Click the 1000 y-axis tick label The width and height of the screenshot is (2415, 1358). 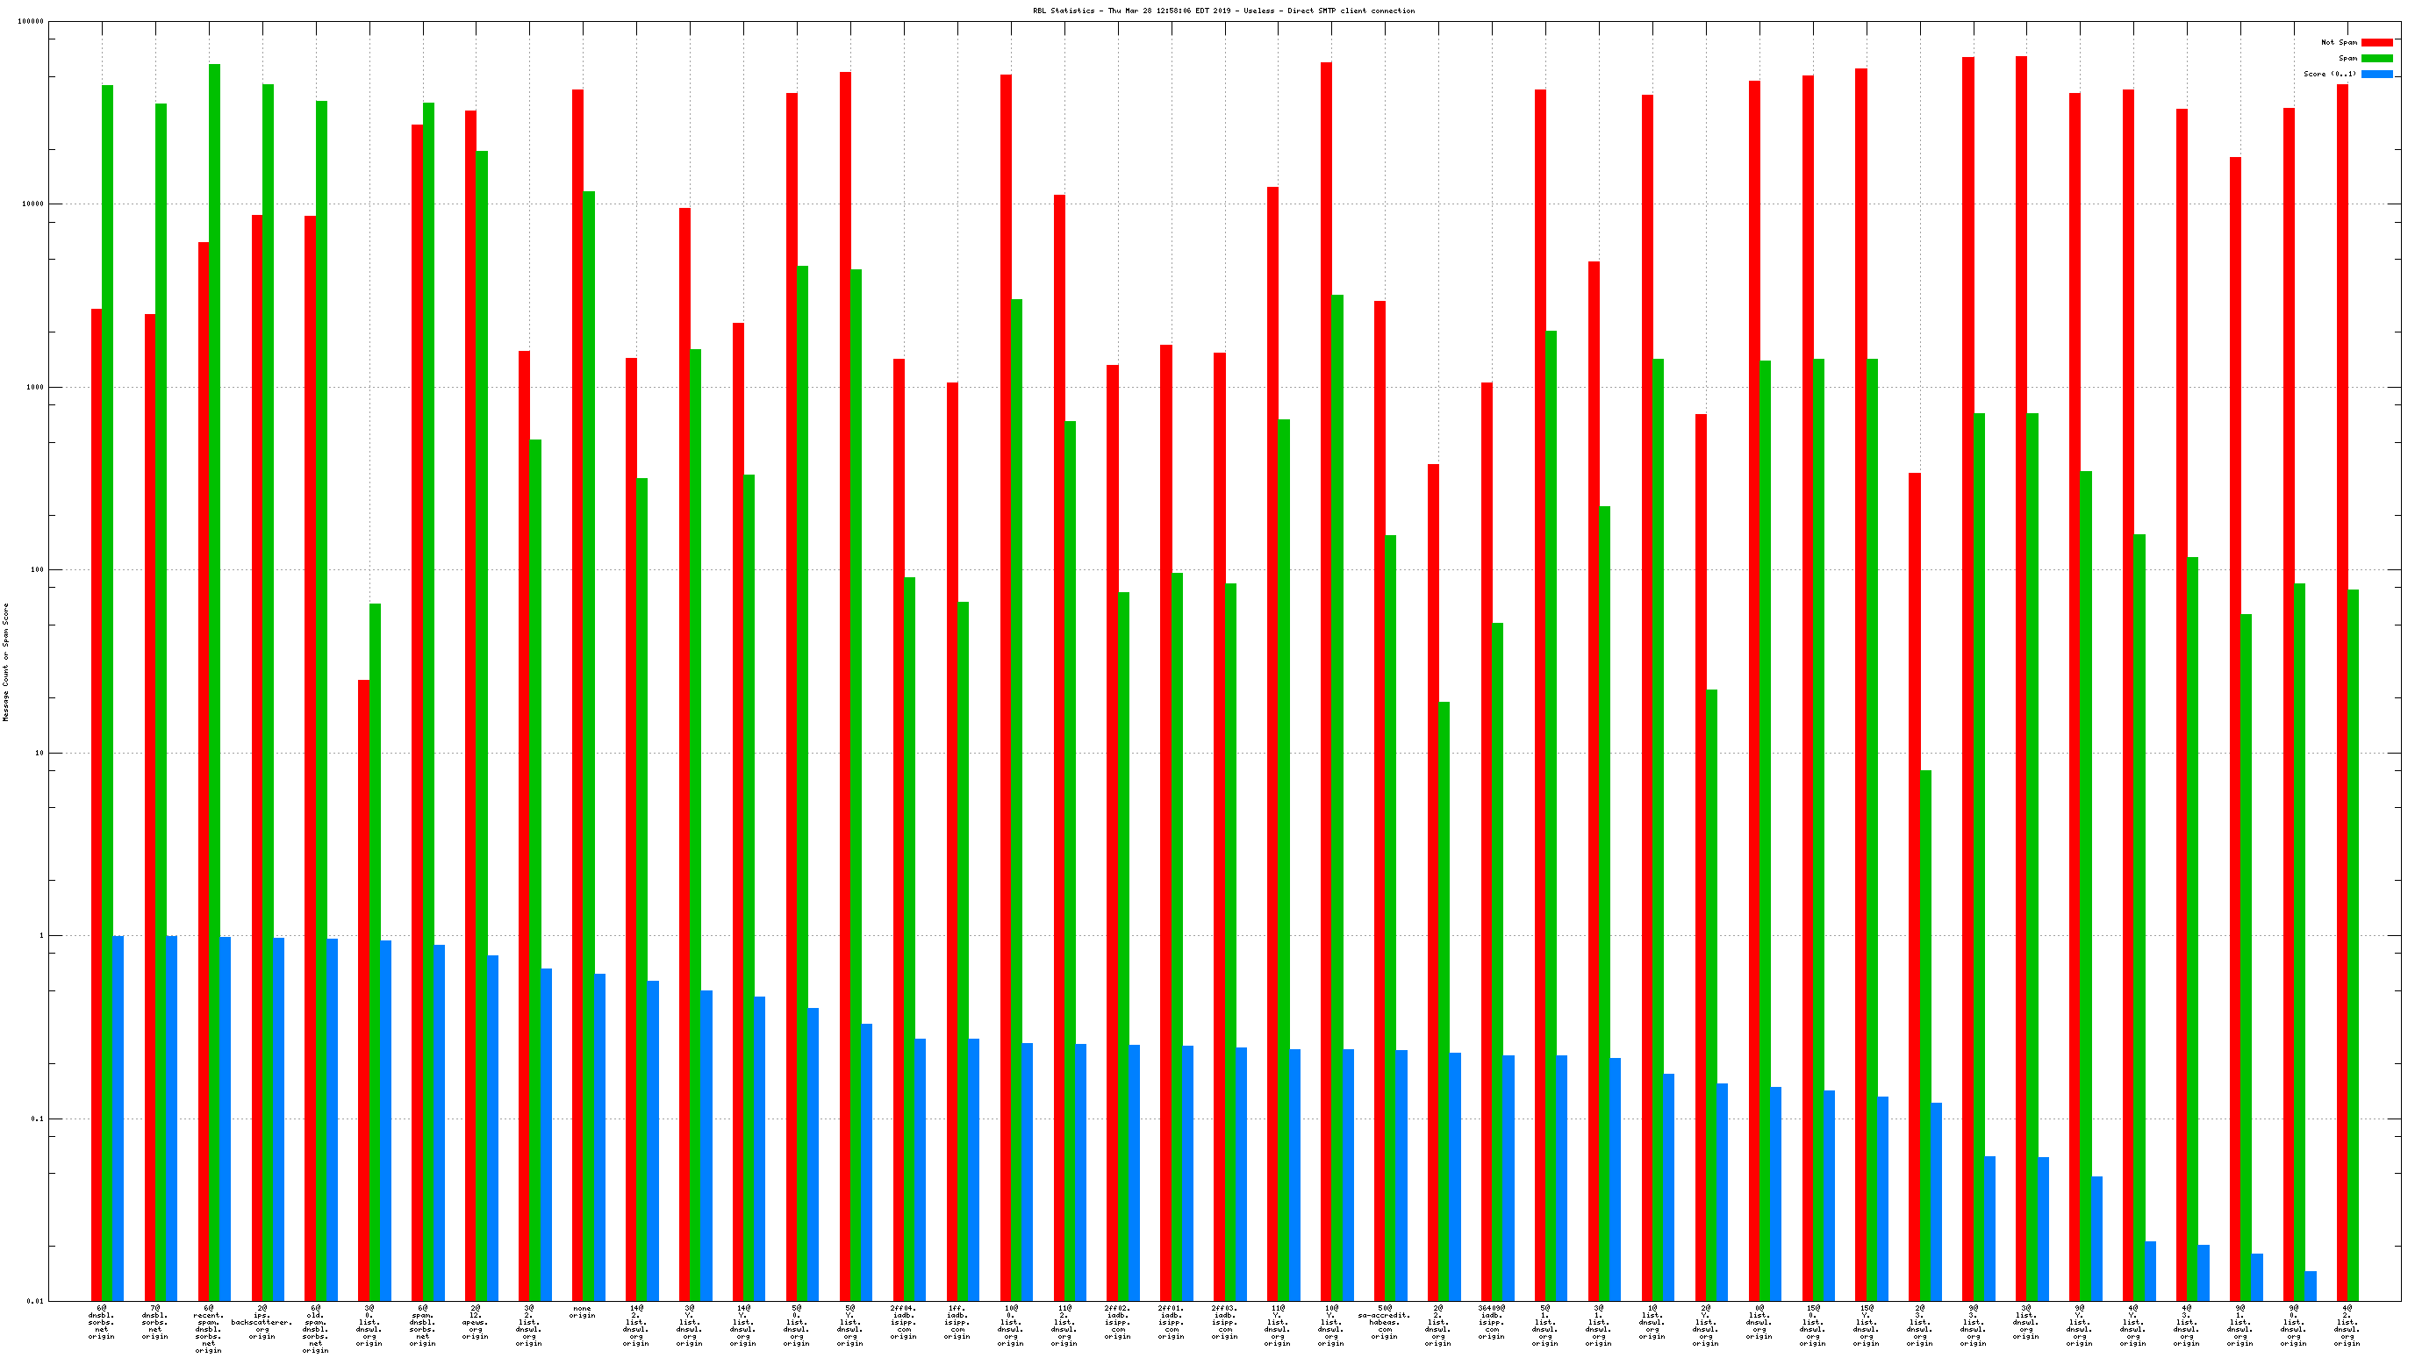[35, 387]
